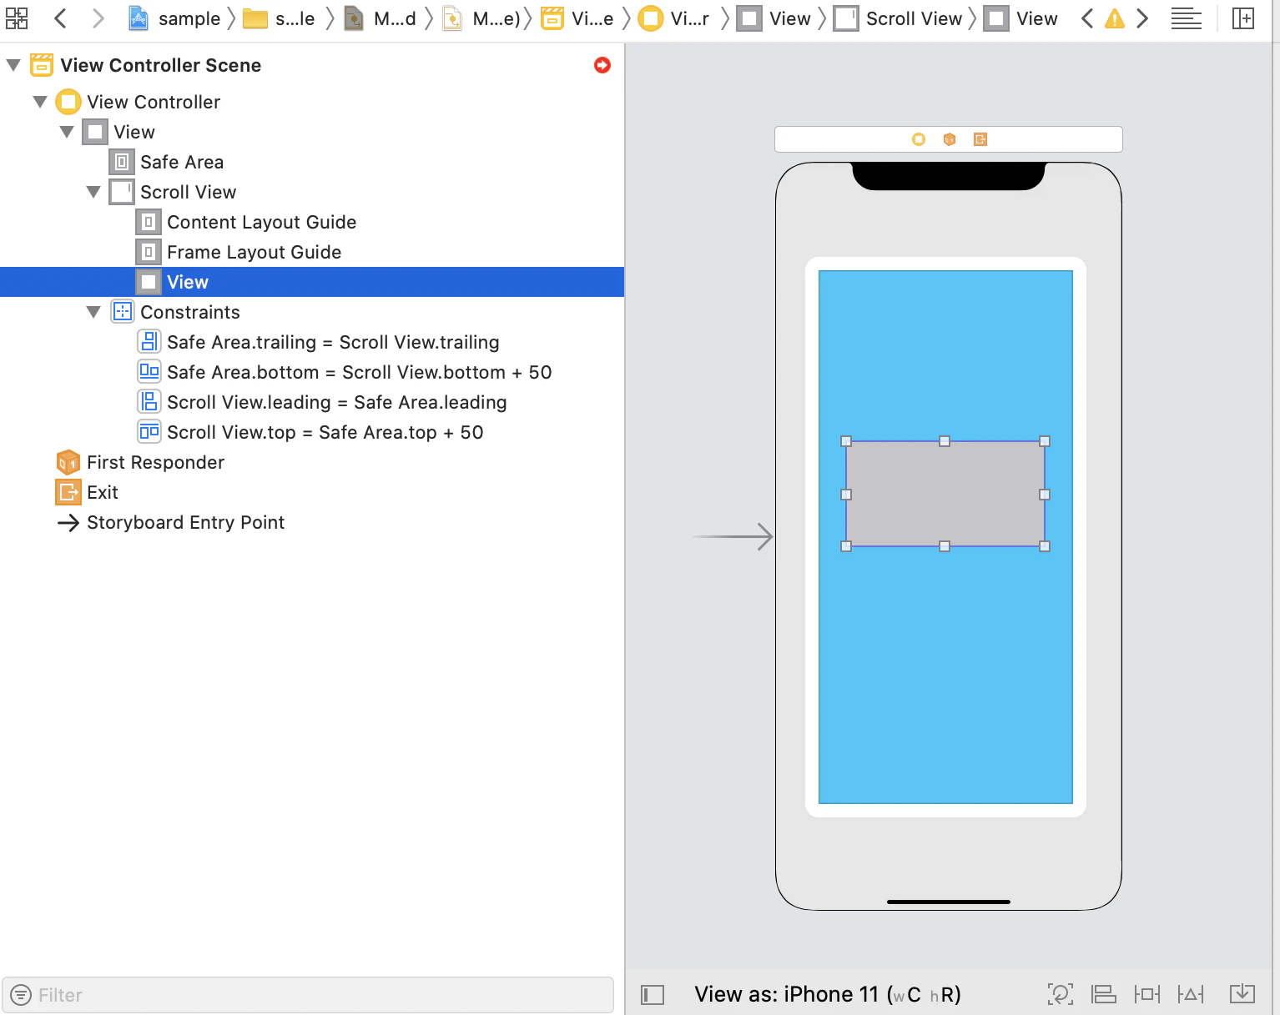The image size is (1280, 1015).
Task: Collapse the View Controller Scene
Action: tap(13, 65)
